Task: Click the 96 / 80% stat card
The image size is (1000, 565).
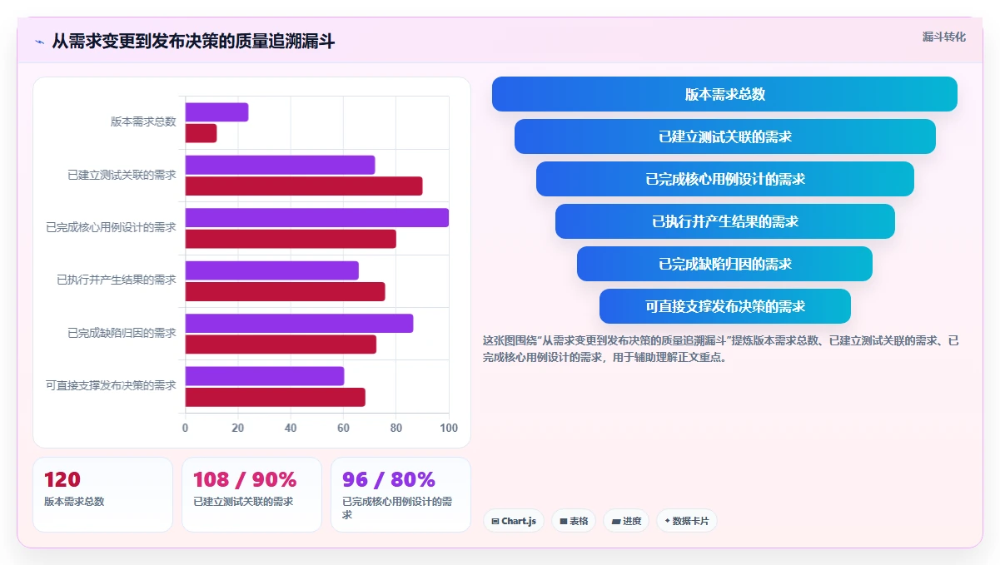Action: tap(400, 494)
